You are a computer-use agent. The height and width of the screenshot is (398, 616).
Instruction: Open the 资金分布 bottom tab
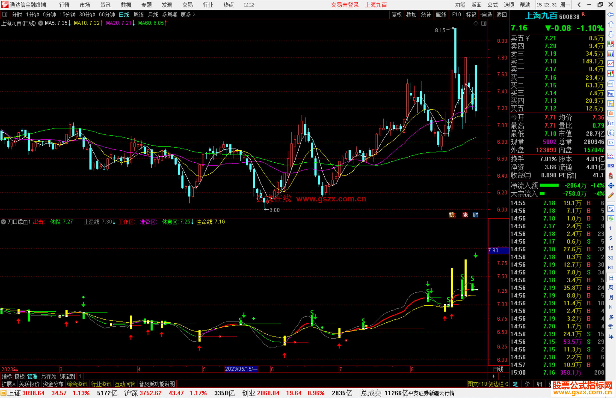tap(53, 384)
